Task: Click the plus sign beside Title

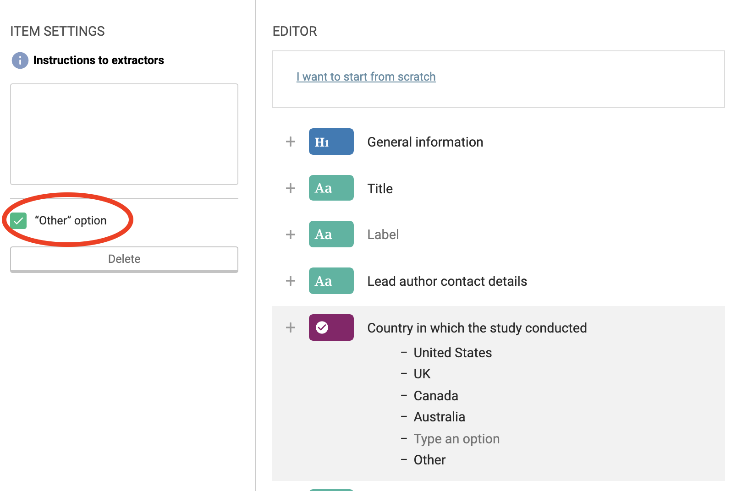Action: pos(291,188)
